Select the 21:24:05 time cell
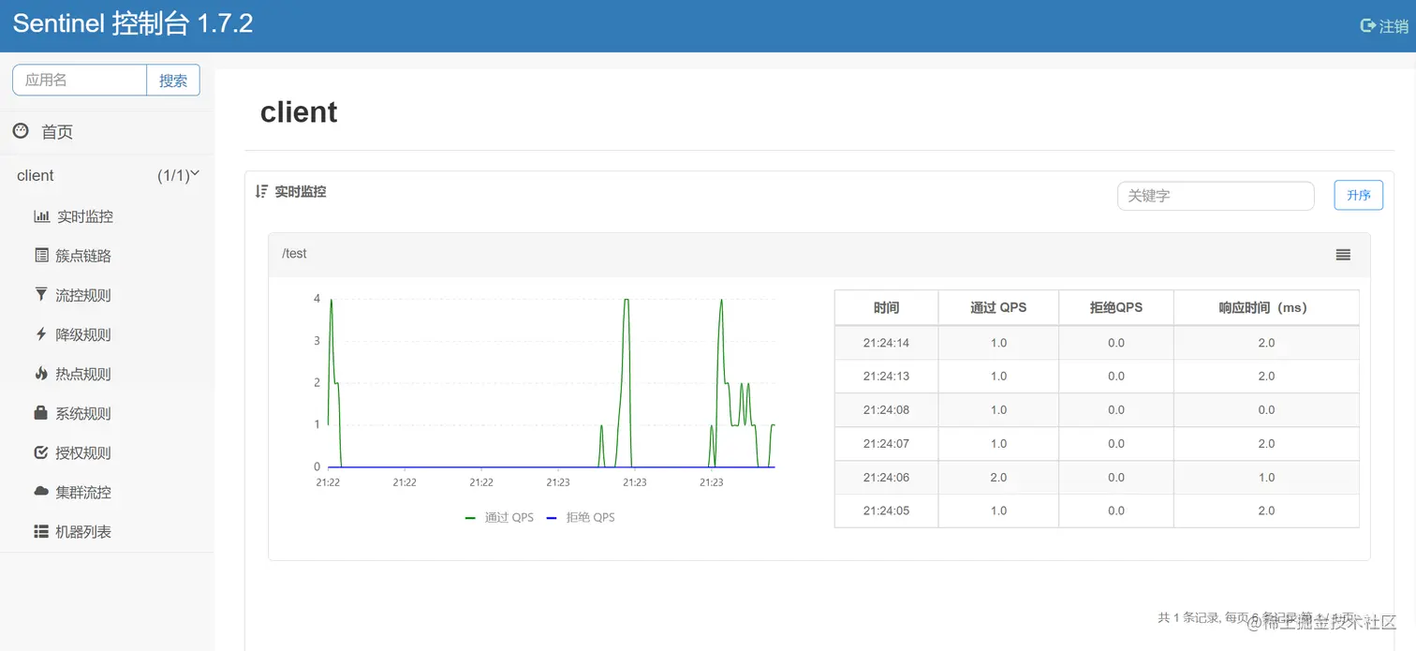 point(886,511)
